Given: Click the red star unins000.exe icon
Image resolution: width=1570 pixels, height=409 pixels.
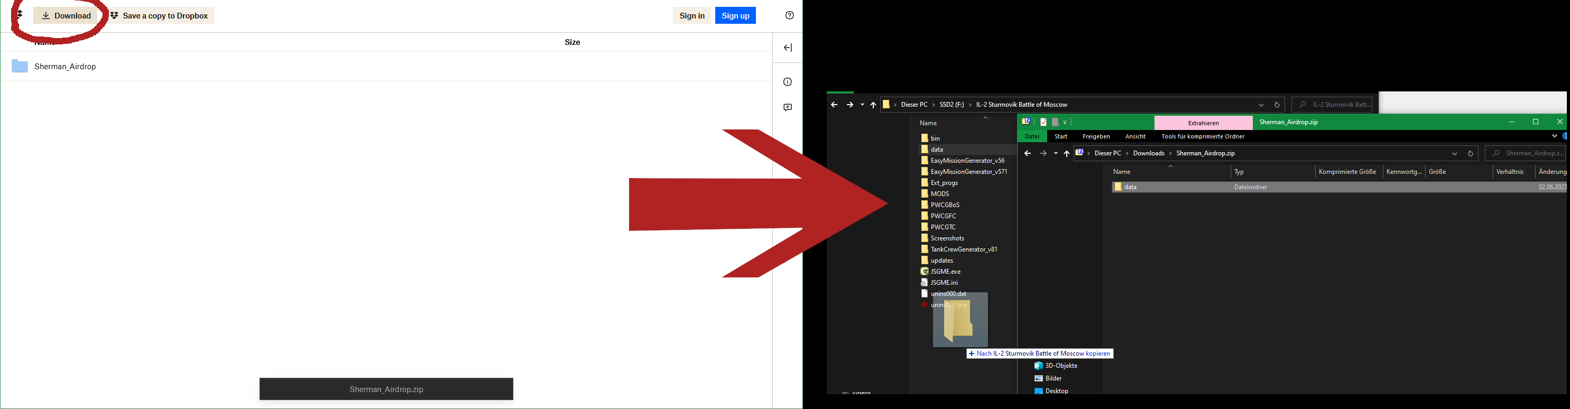Looking at the screenshot, I should (925, 304).
